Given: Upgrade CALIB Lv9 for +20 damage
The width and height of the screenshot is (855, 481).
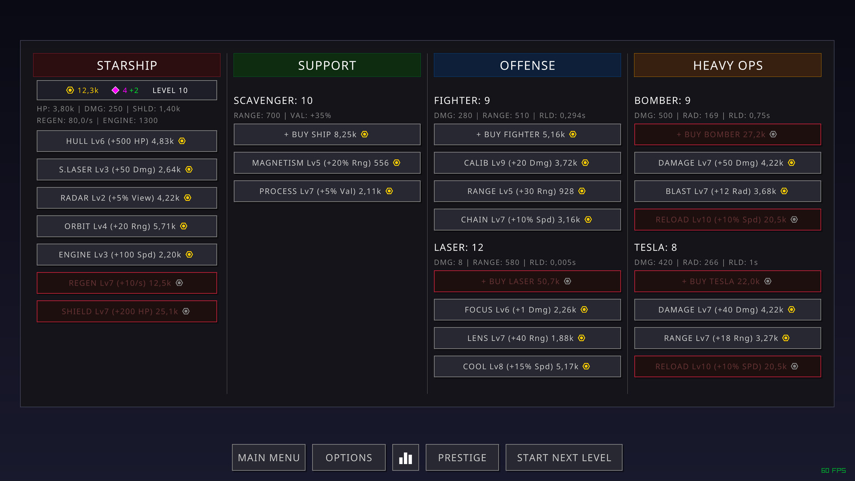Looking at the screenshot, I should pyautogui.click(x=527, y=163).
